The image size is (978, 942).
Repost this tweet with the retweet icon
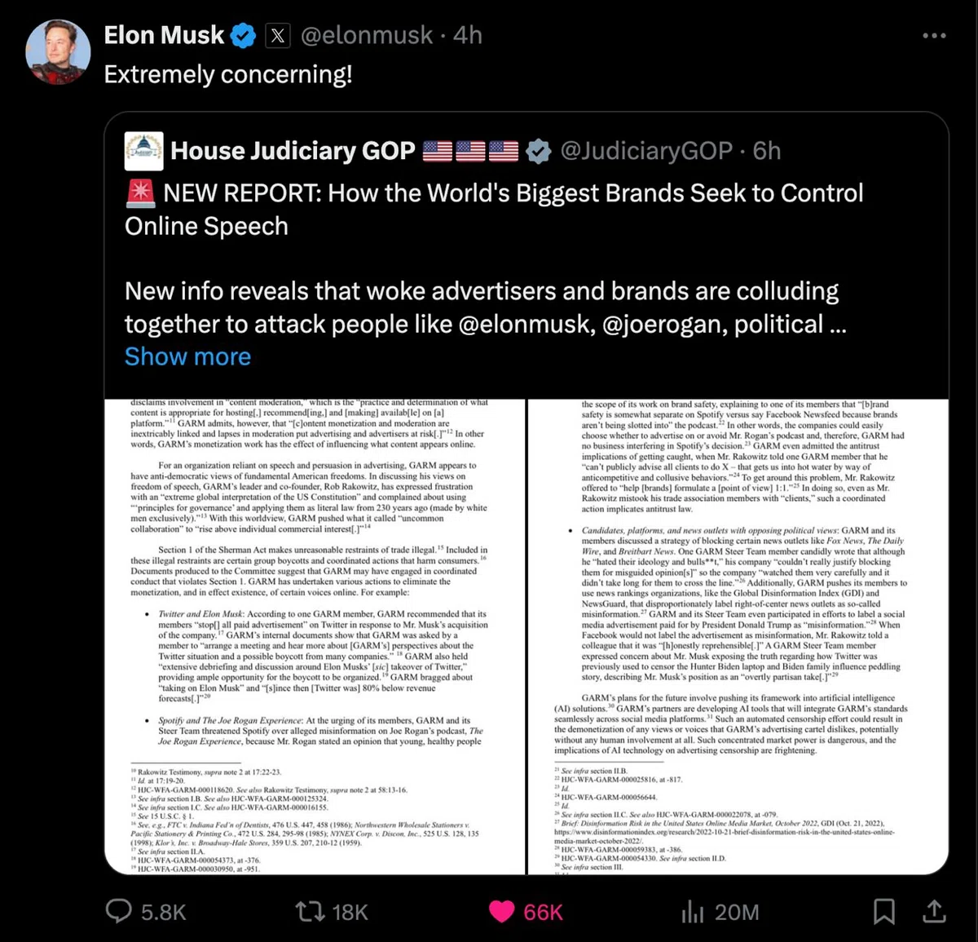(x=310, y=911)
